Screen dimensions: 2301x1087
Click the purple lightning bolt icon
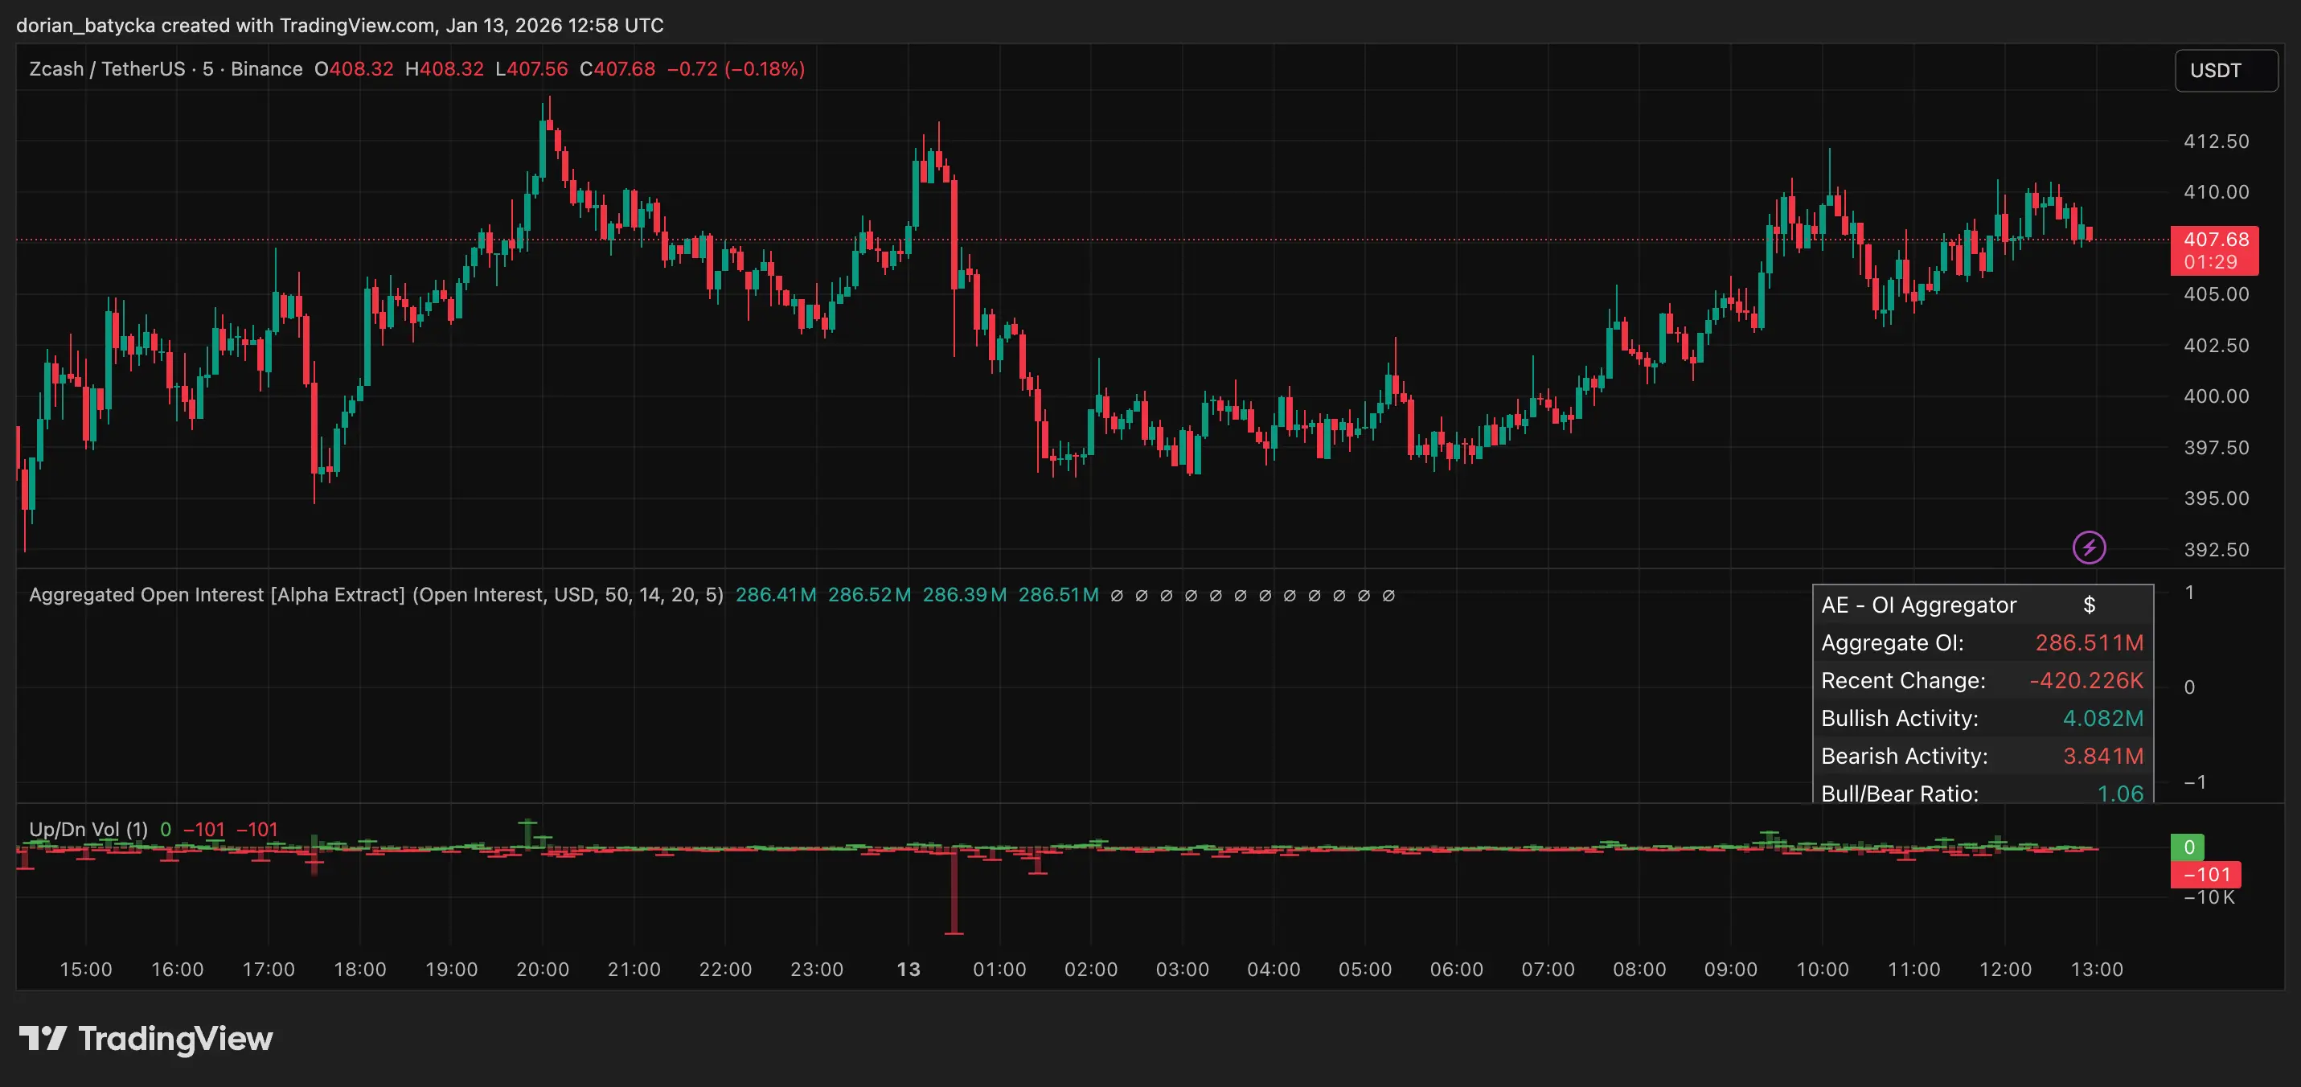pyautogui.click(x=2089, y=548)
